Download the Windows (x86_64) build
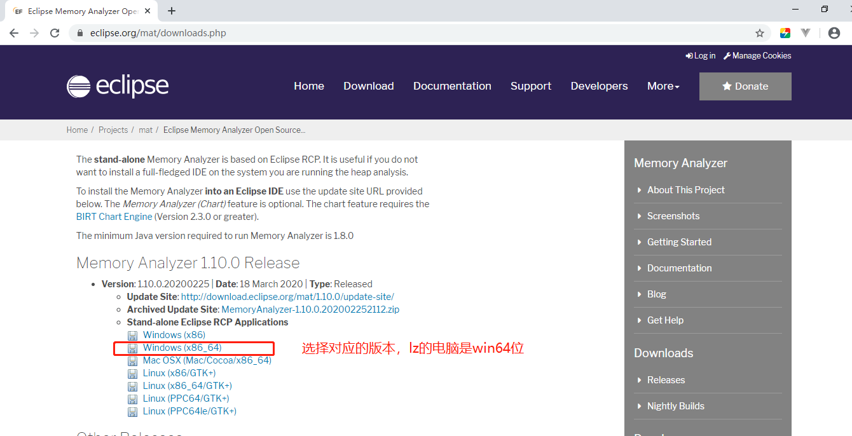This screenshot has height=436, width=852. [182, 348]
